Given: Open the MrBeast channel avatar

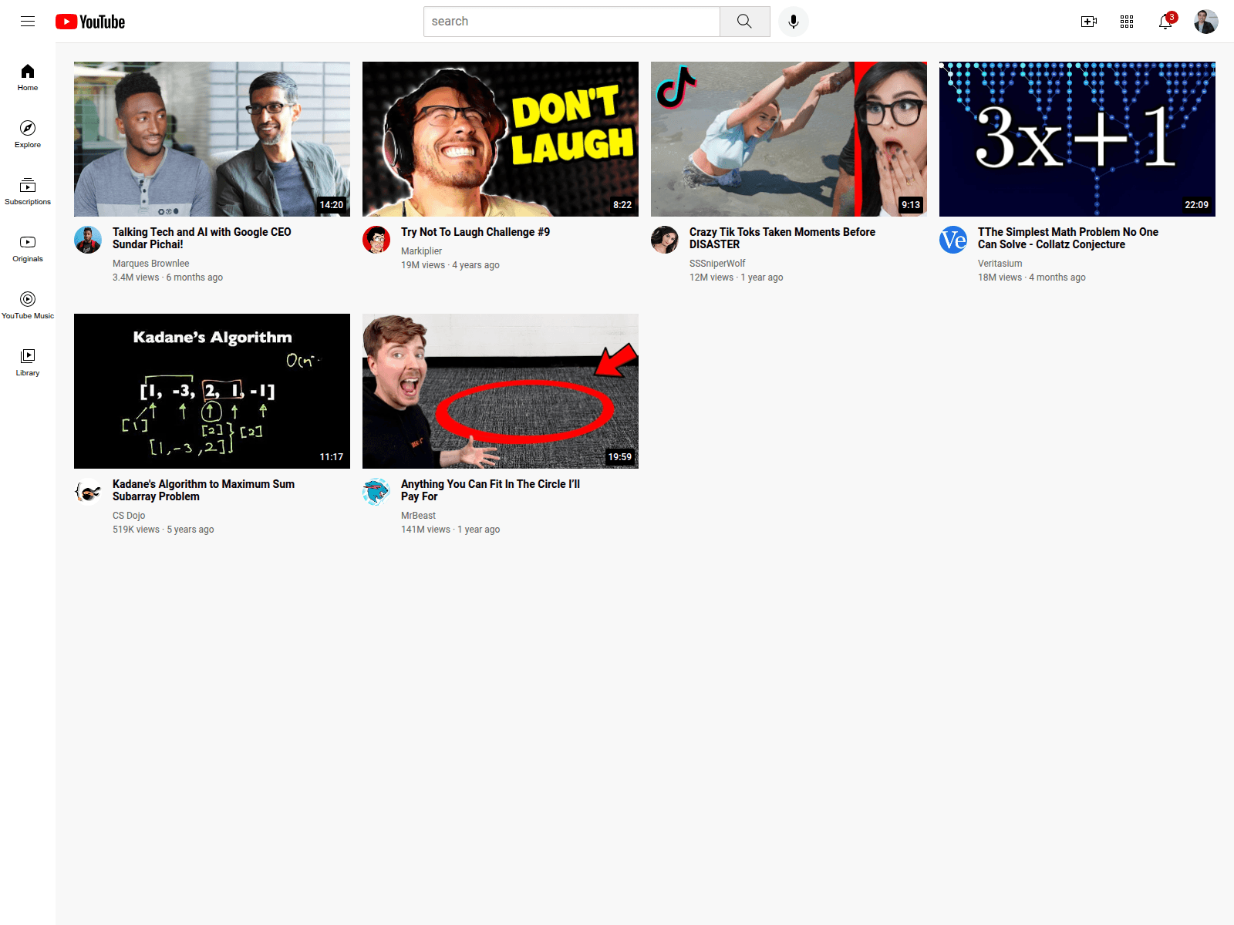Looking at the screenshot, I should pos(376,492).
